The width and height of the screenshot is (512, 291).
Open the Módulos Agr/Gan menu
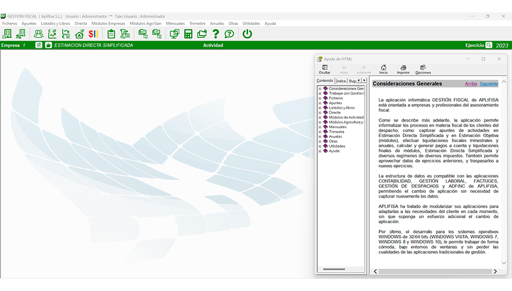point(145,23)
